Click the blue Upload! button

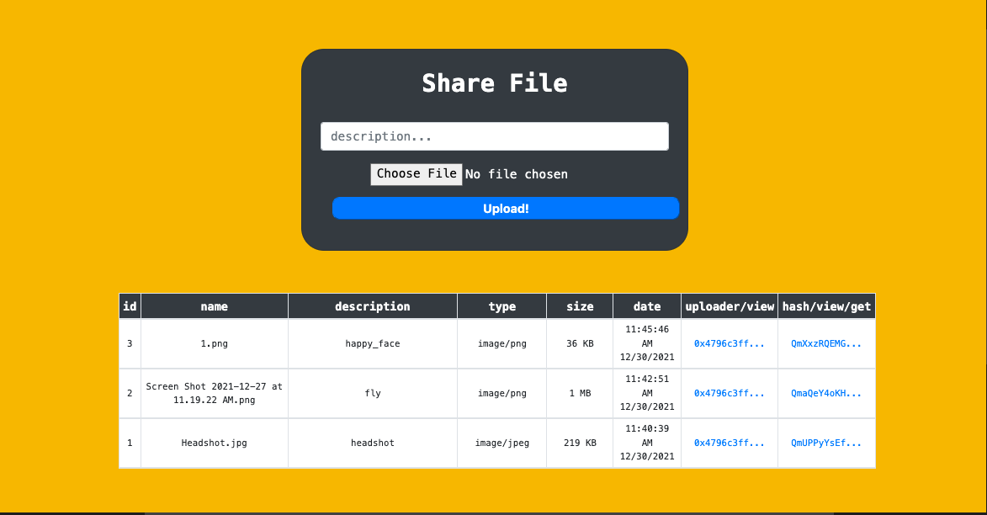[x=505, y=209]
